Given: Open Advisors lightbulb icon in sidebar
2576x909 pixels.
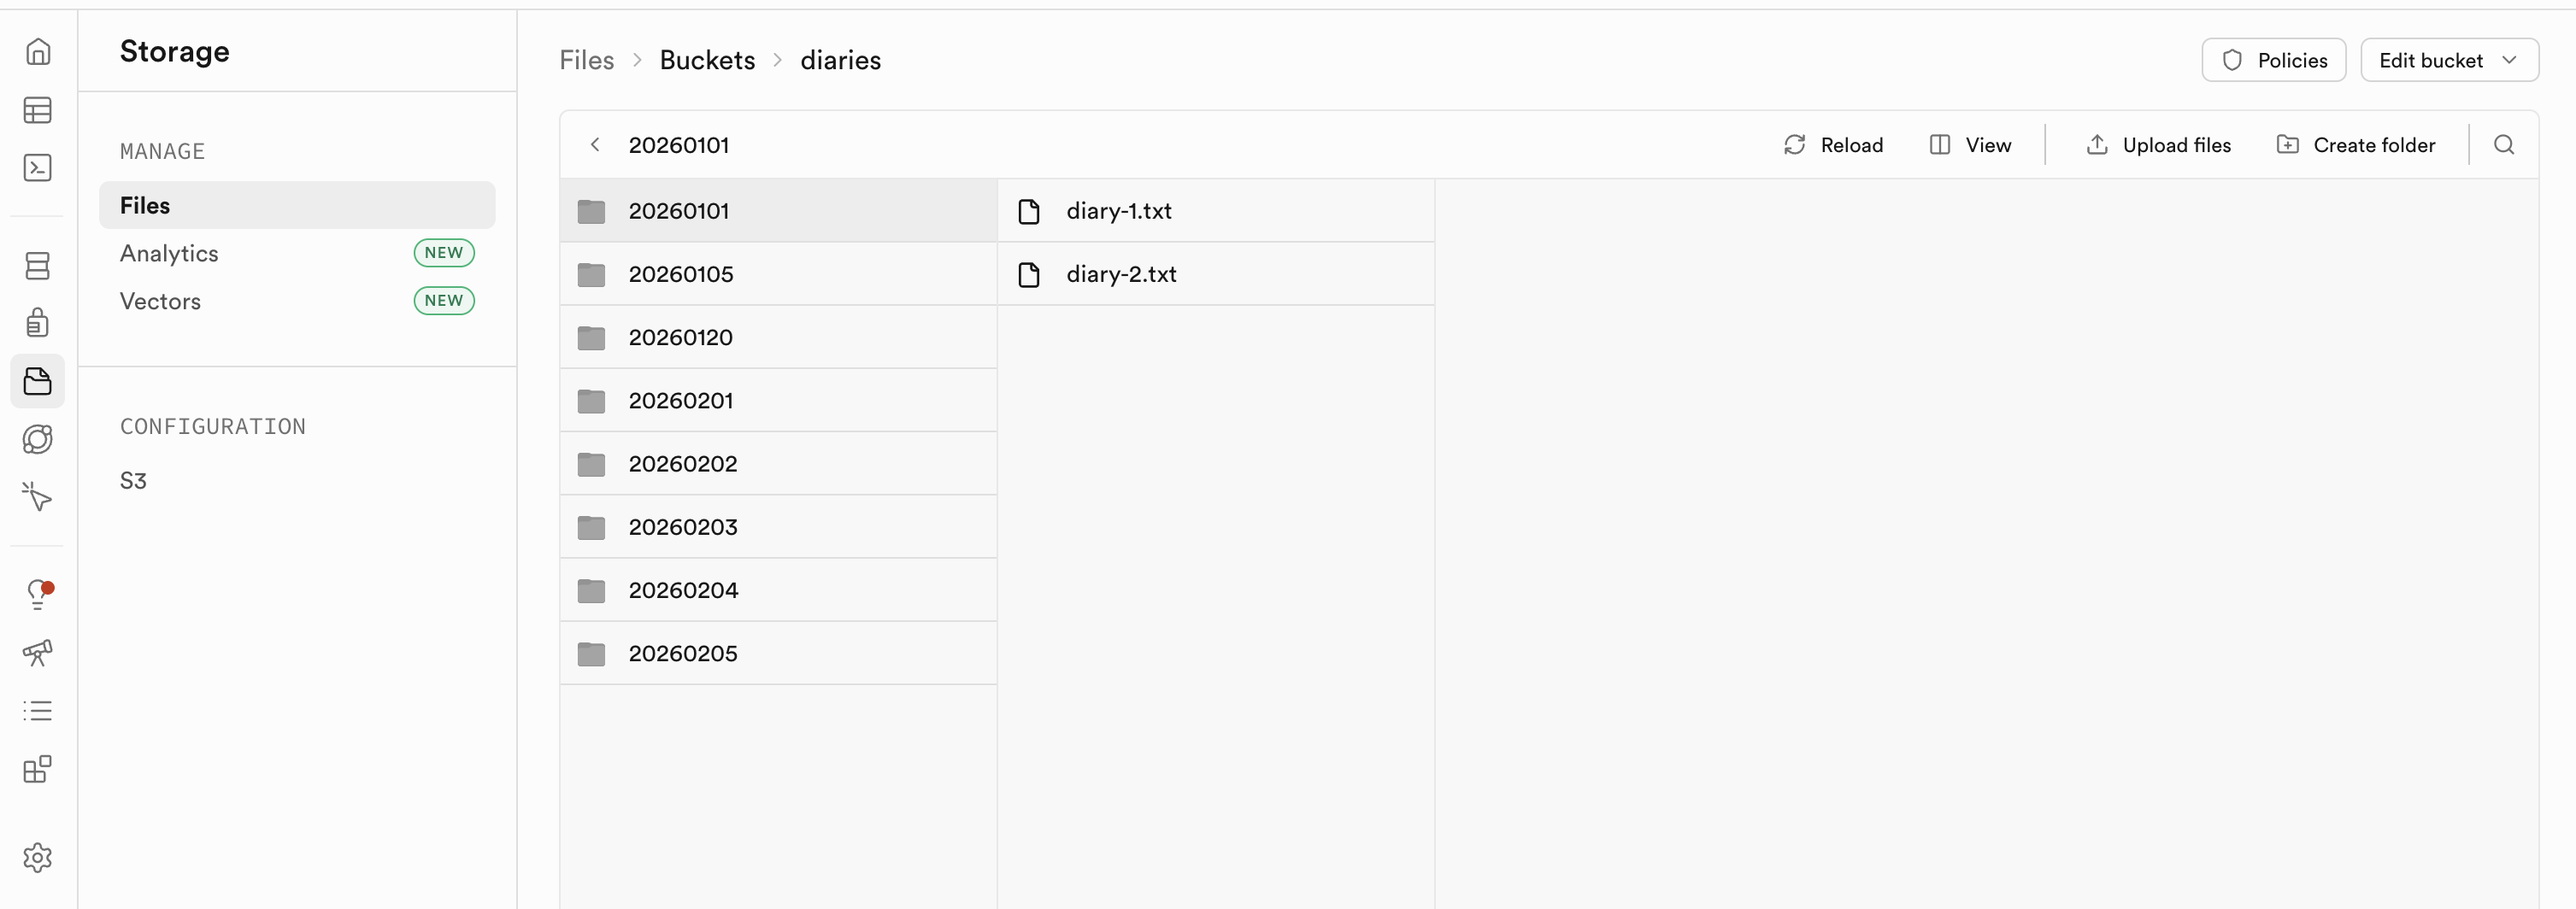Looking at the screenshot, I should [37, 595].
